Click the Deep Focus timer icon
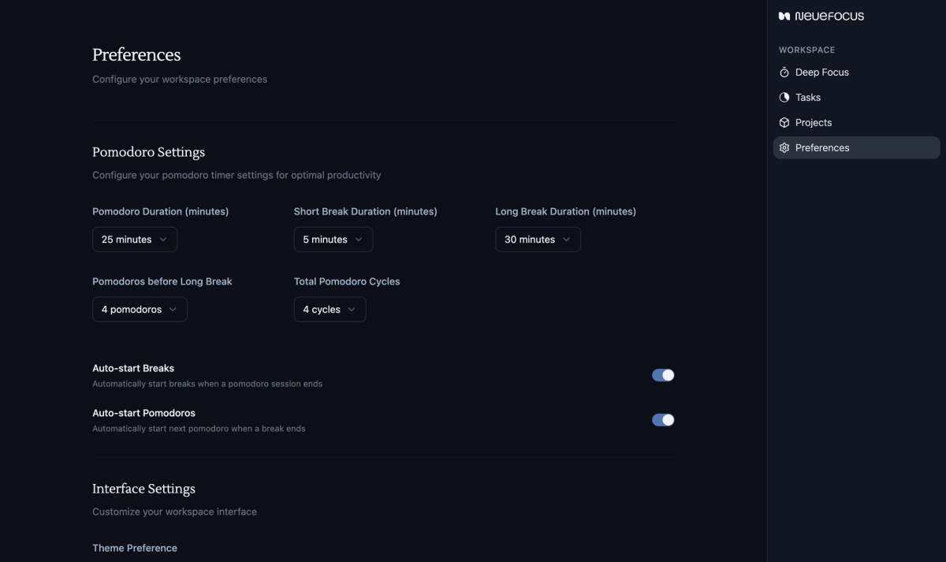The width and height of the screenshot is (946, 562). [784, 73]
